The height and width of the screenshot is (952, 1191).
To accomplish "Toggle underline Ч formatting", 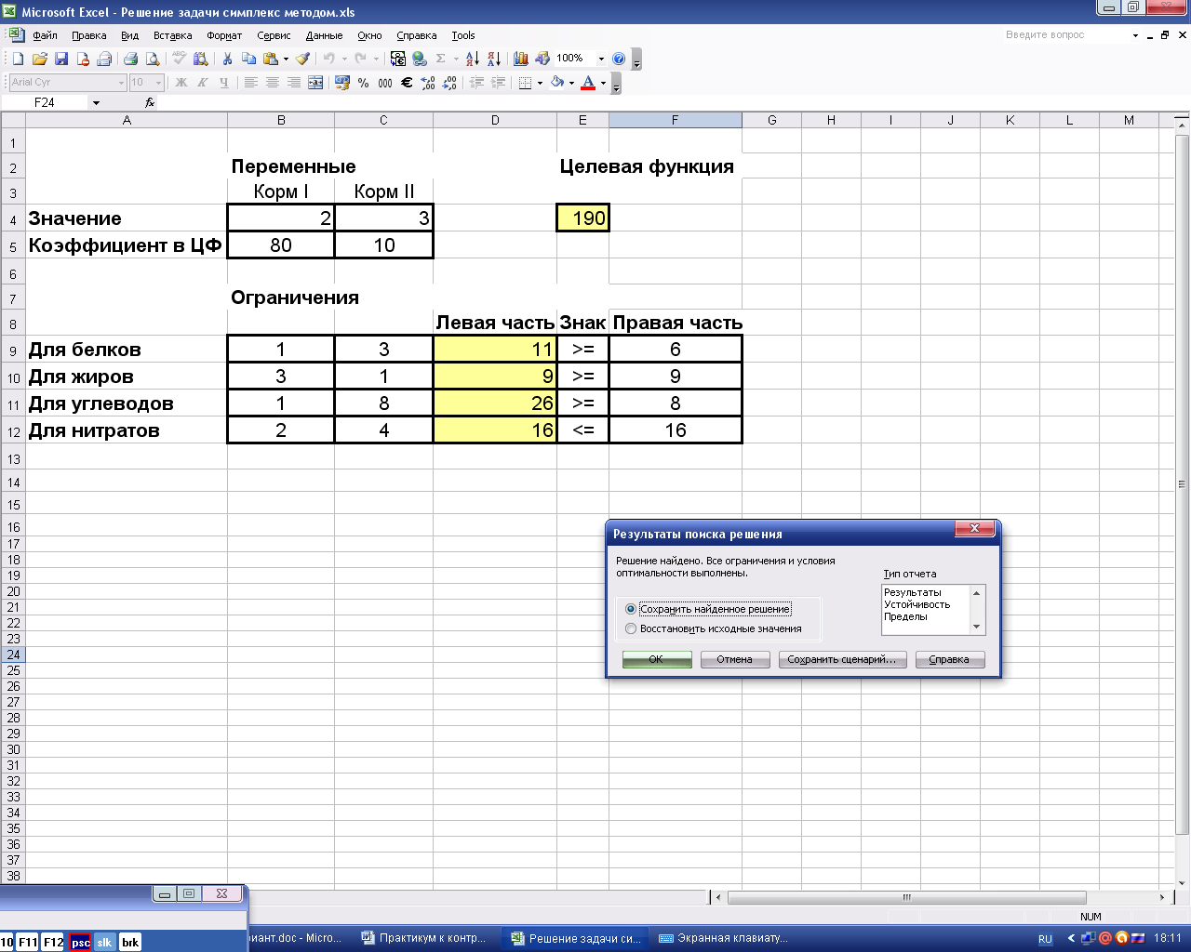I will (224, 83).
